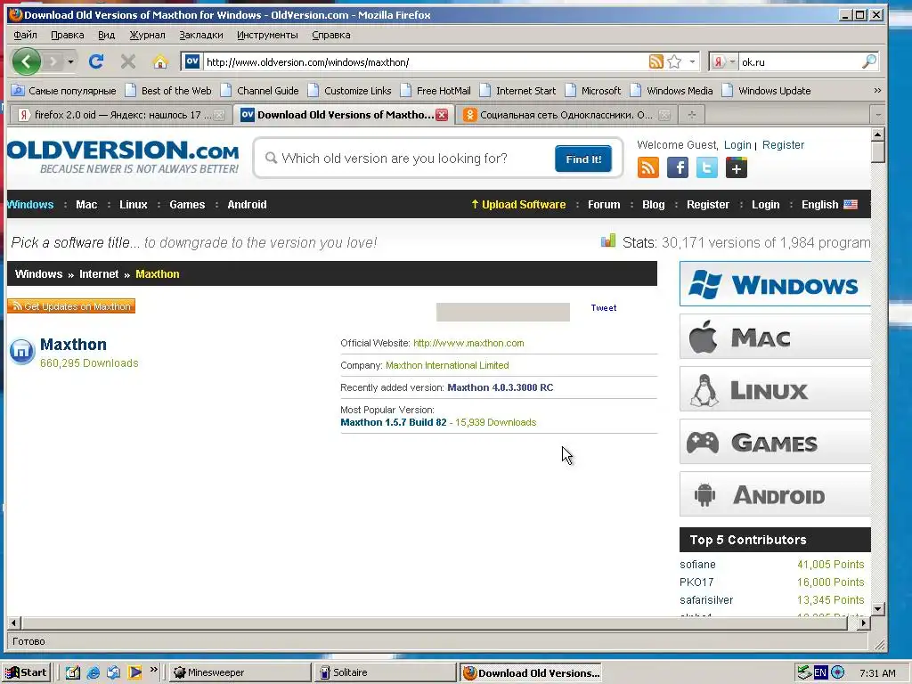Screen dimensions: 912x684
Task: Open the Linux category banner
Action: point(775,389)
